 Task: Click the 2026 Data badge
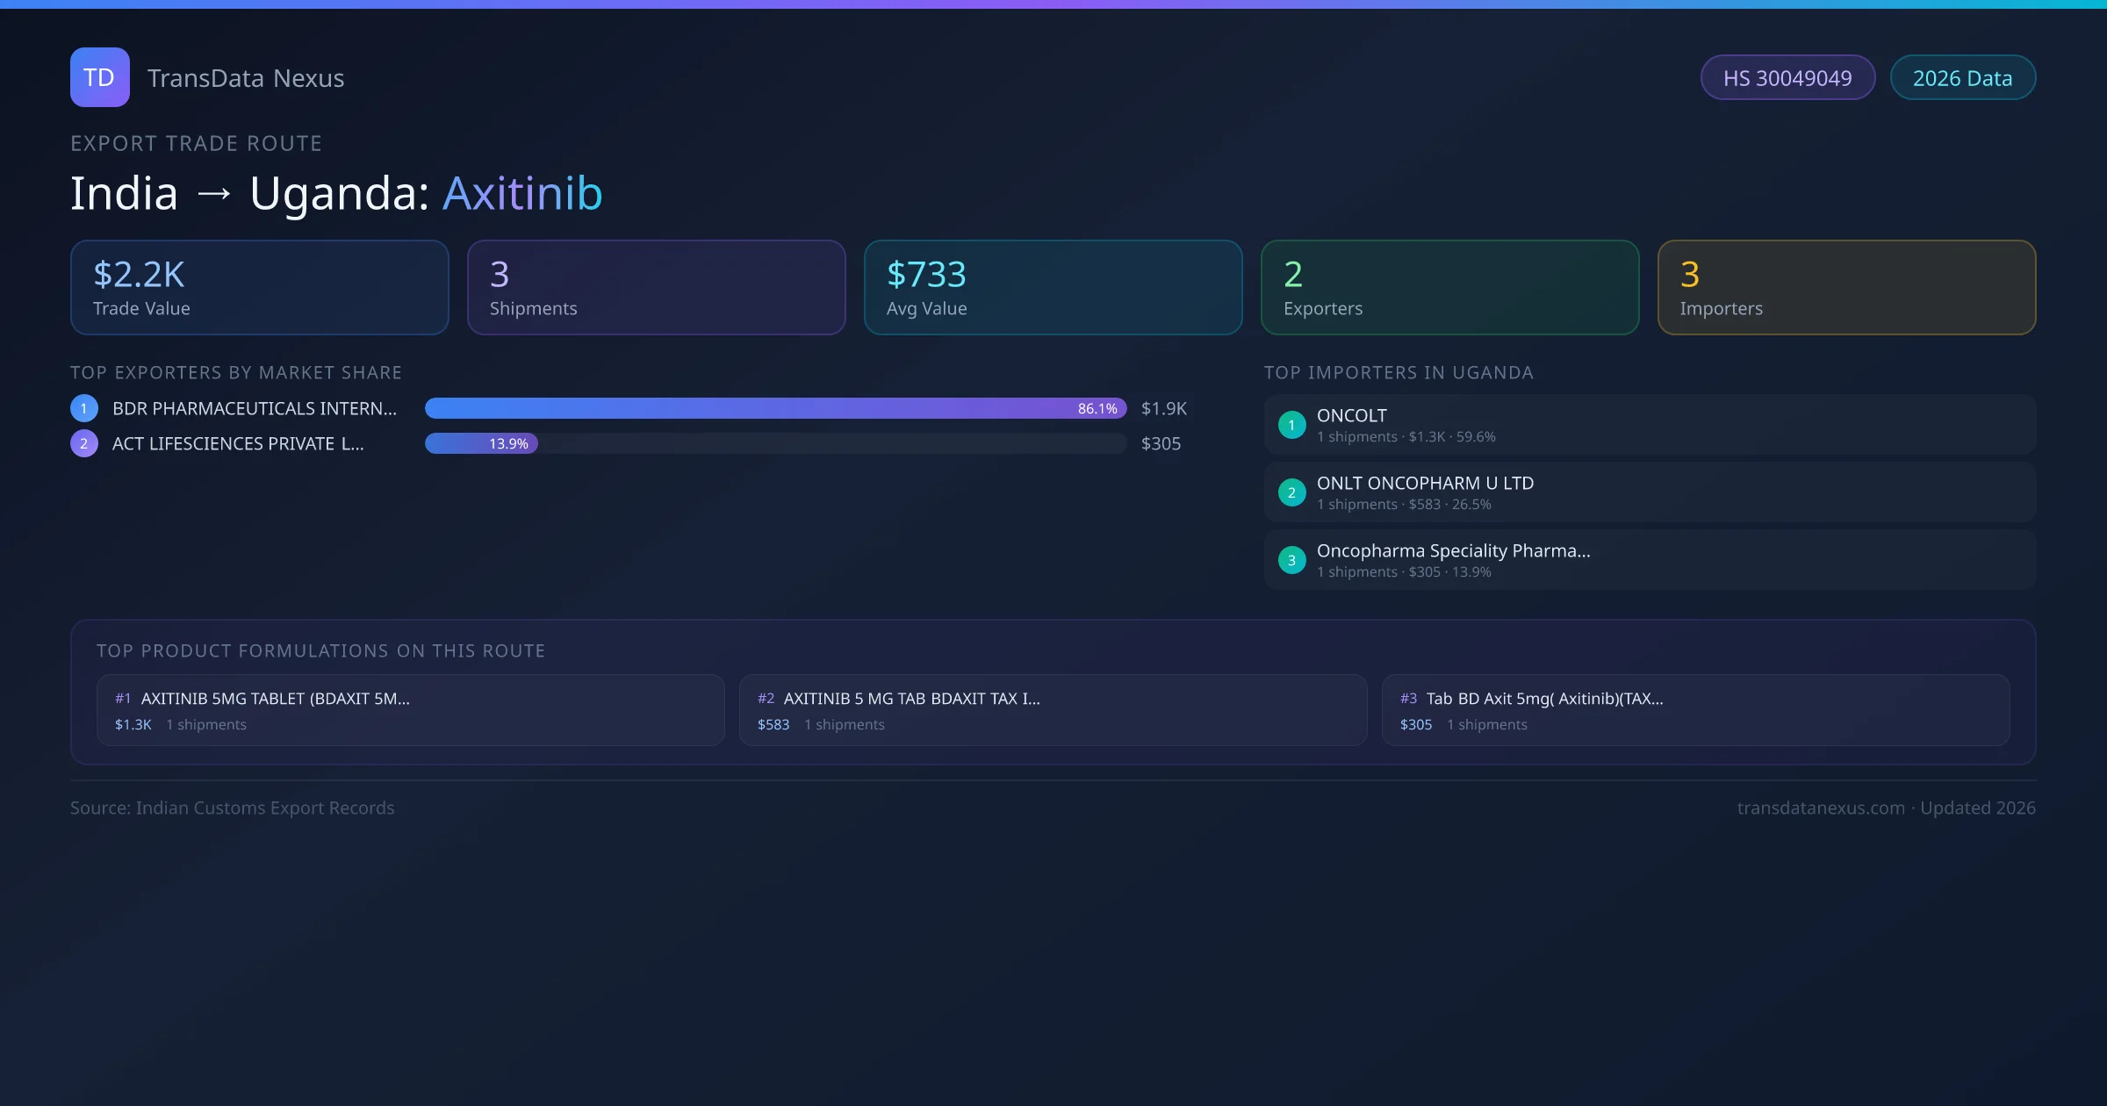tap(1962, 78)
